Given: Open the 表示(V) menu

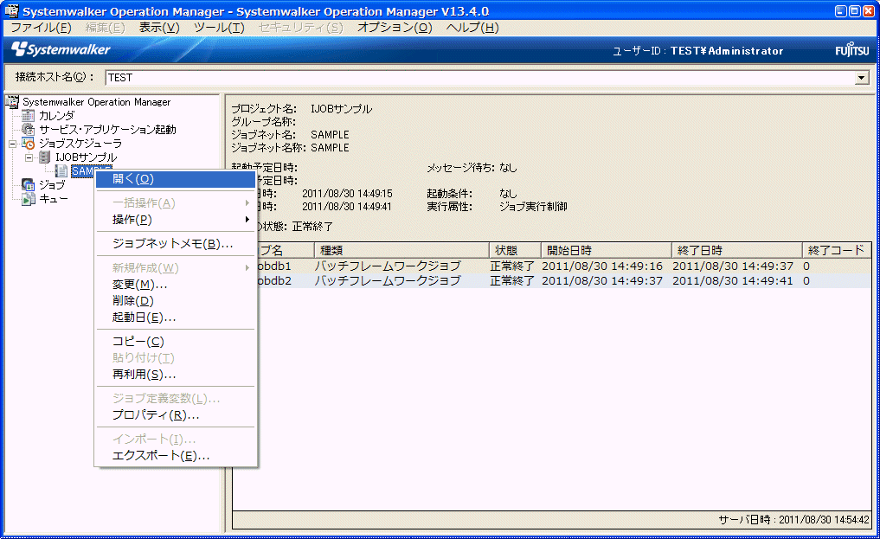Looking at the screenshot, I should pos(159,28).
